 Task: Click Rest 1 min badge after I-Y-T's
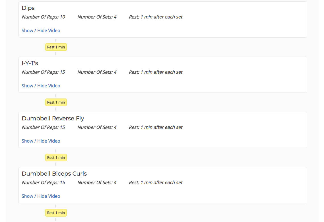pos(56,102)
